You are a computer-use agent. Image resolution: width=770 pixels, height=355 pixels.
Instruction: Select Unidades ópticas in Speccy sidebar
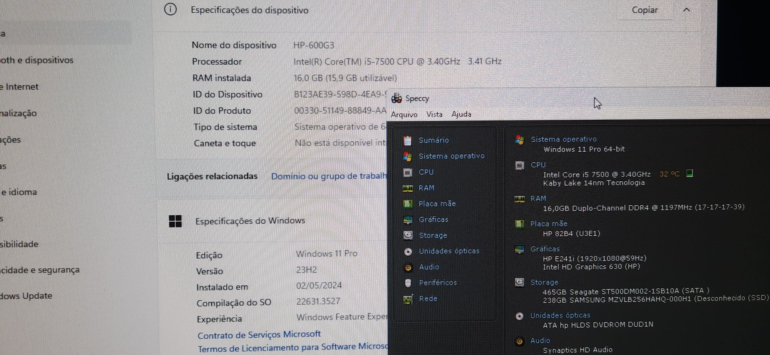click(449, 251)
